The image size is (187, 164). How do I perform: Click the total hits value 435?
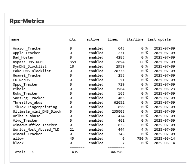tap(75, 152)
